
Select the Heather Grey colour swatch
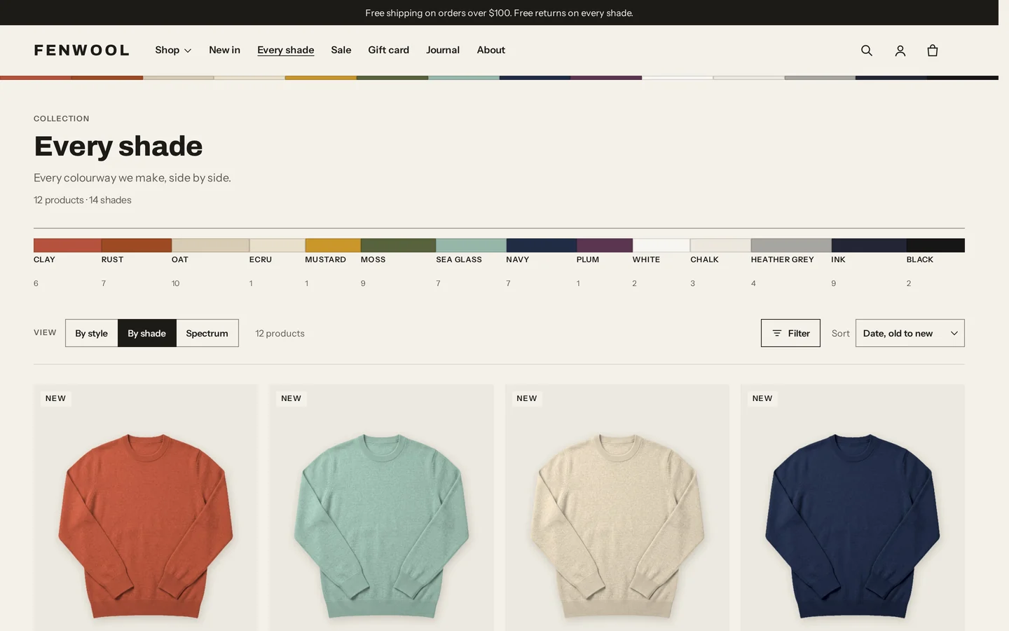click(x=791, y=245)
